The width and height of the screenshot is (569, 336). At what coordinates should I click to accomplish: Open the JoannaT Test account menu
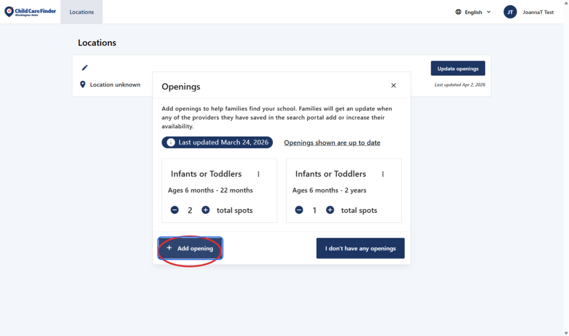point(537,12)
